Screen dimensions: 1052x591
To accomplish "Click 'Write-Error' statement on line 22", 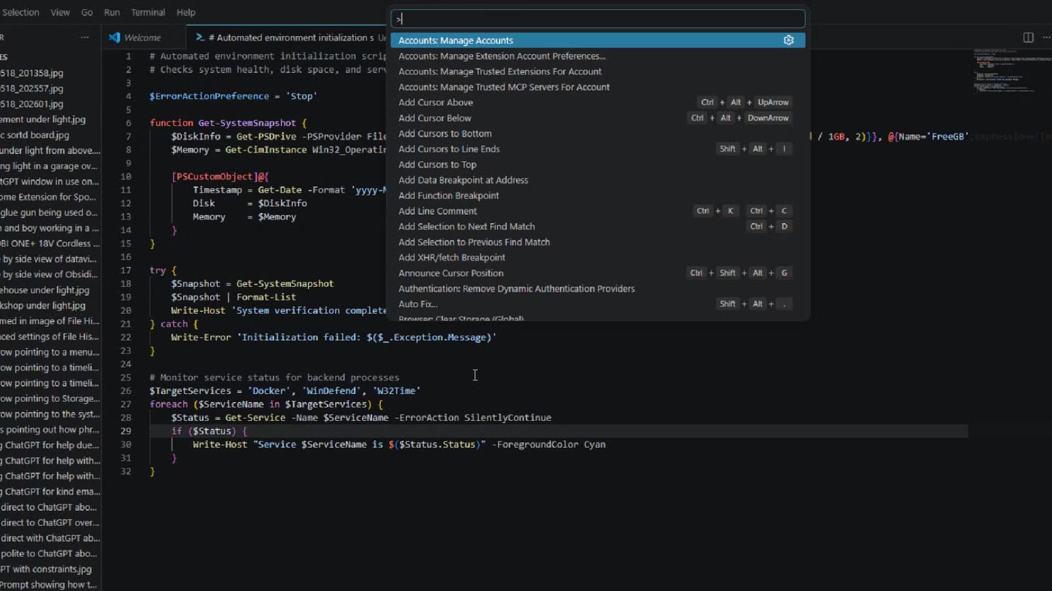I will click(x=201, y=337).
